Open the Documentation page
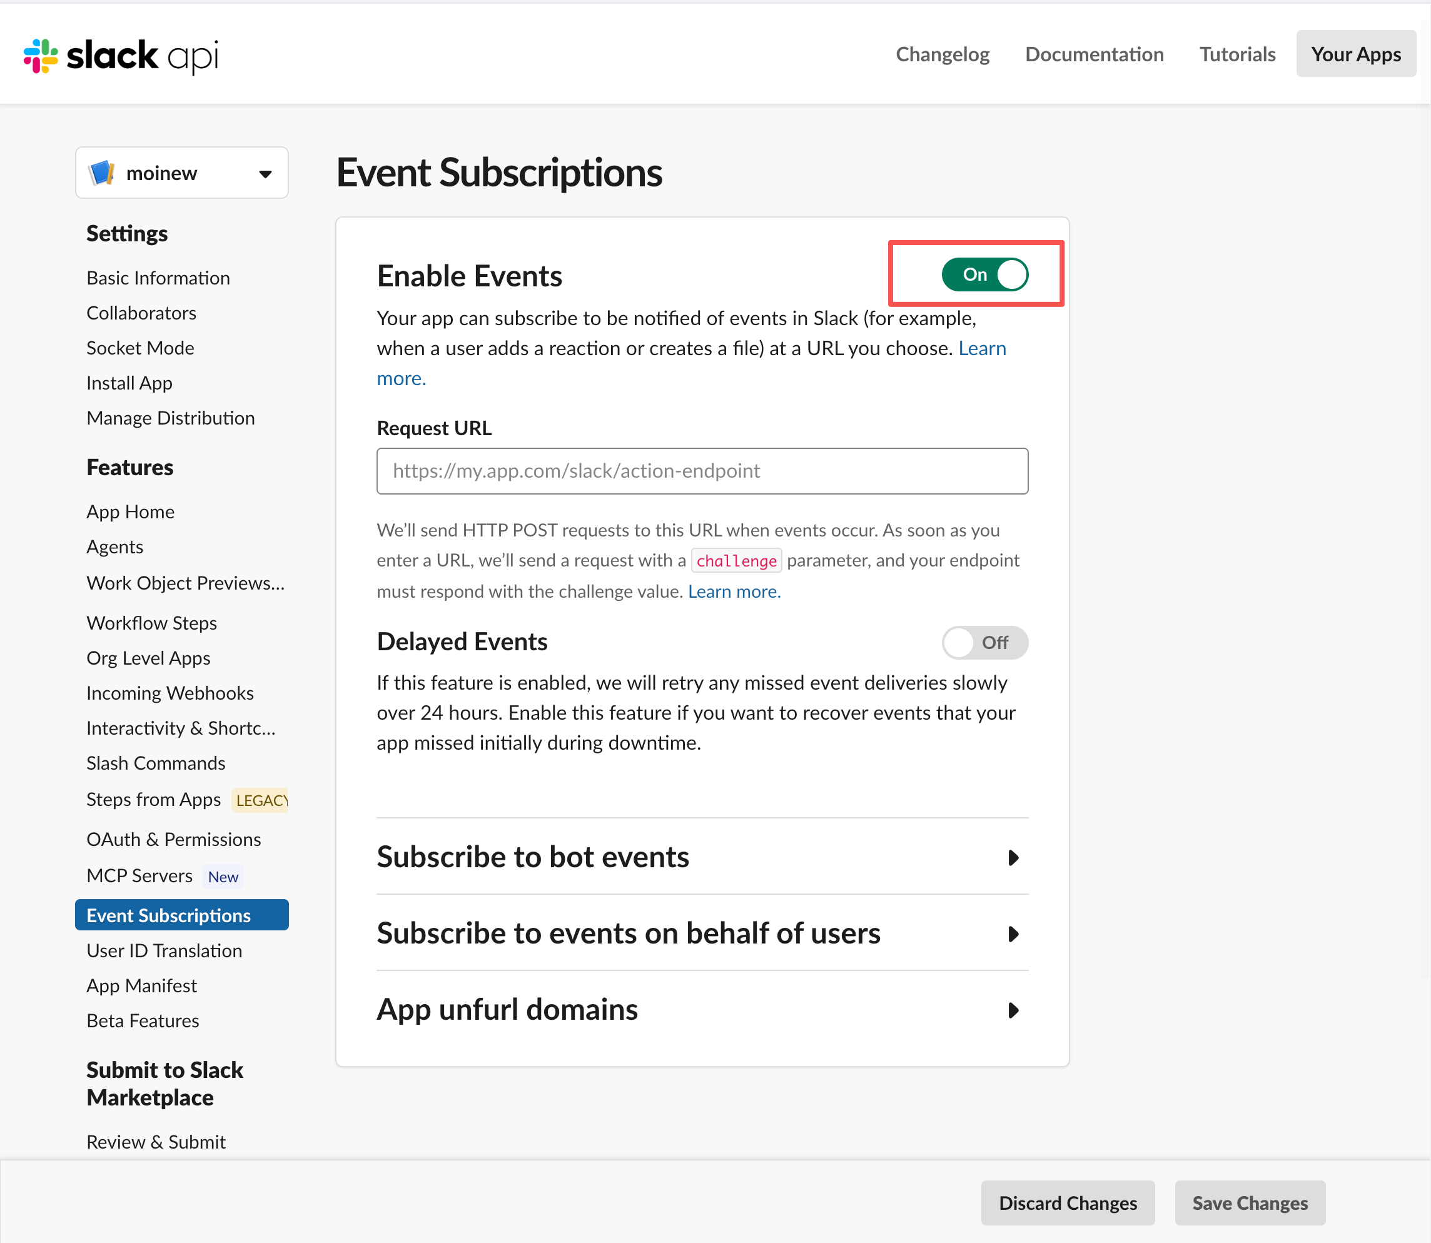This screenshot has width=1431, height=1243. tap(1095, 54)
